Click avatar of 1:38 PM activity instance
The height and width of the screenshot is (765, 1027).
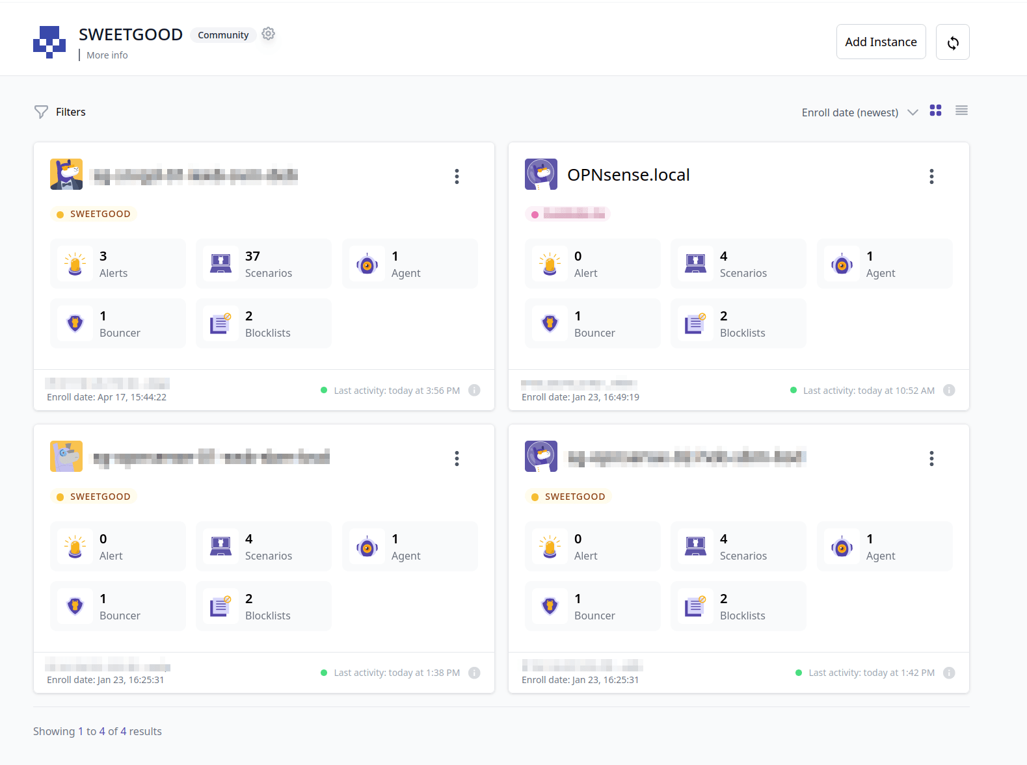(66, 456)
